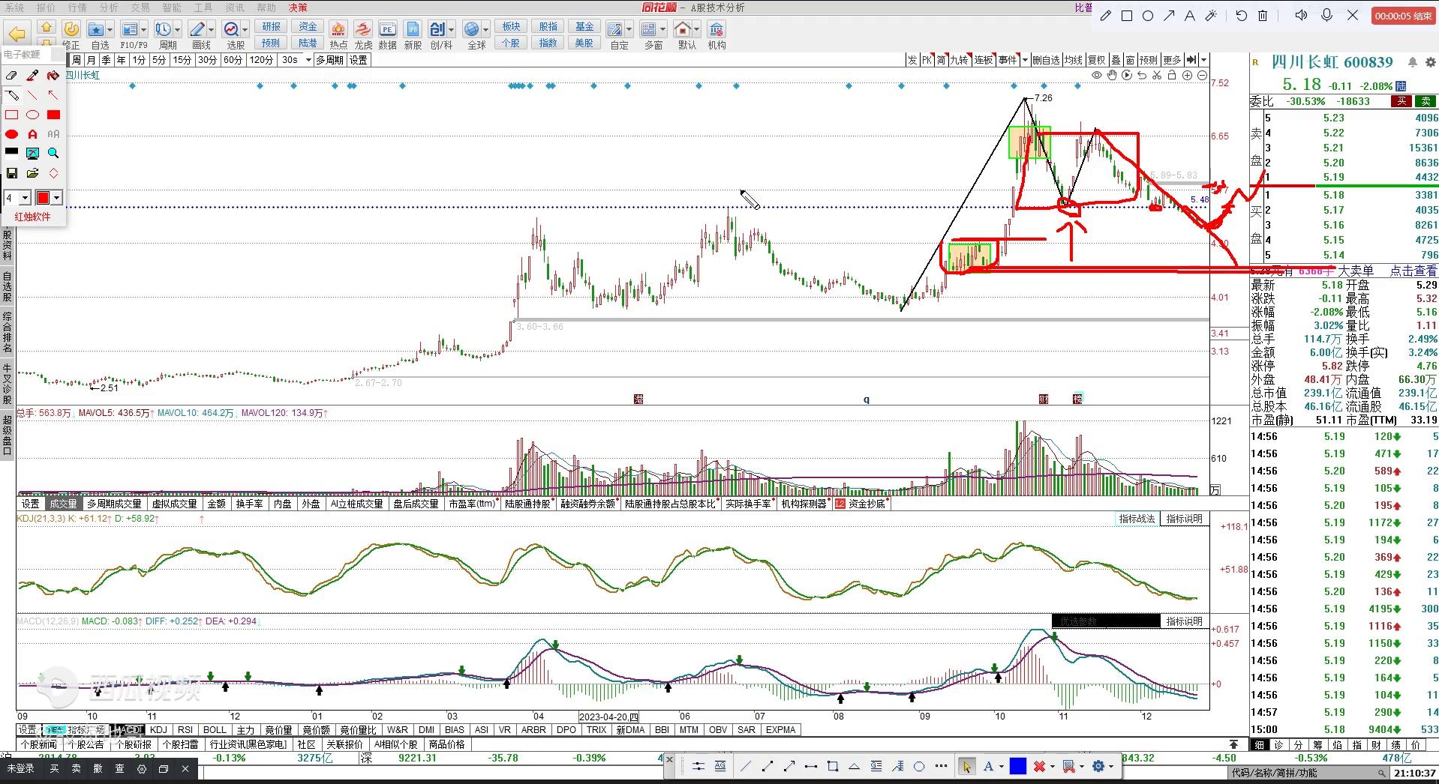Click the 研报 button
The height and width of the screenshot is (784, 1439).
point(271,26)
